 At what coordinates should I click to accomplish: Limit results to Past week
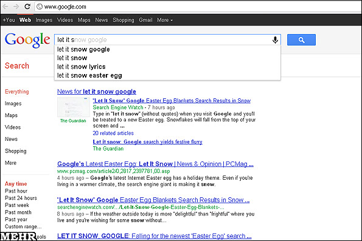point(17,205)
